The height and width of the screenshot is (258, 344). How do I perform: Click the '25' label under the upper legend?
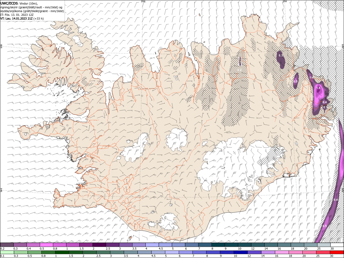[x=319, y=249]
